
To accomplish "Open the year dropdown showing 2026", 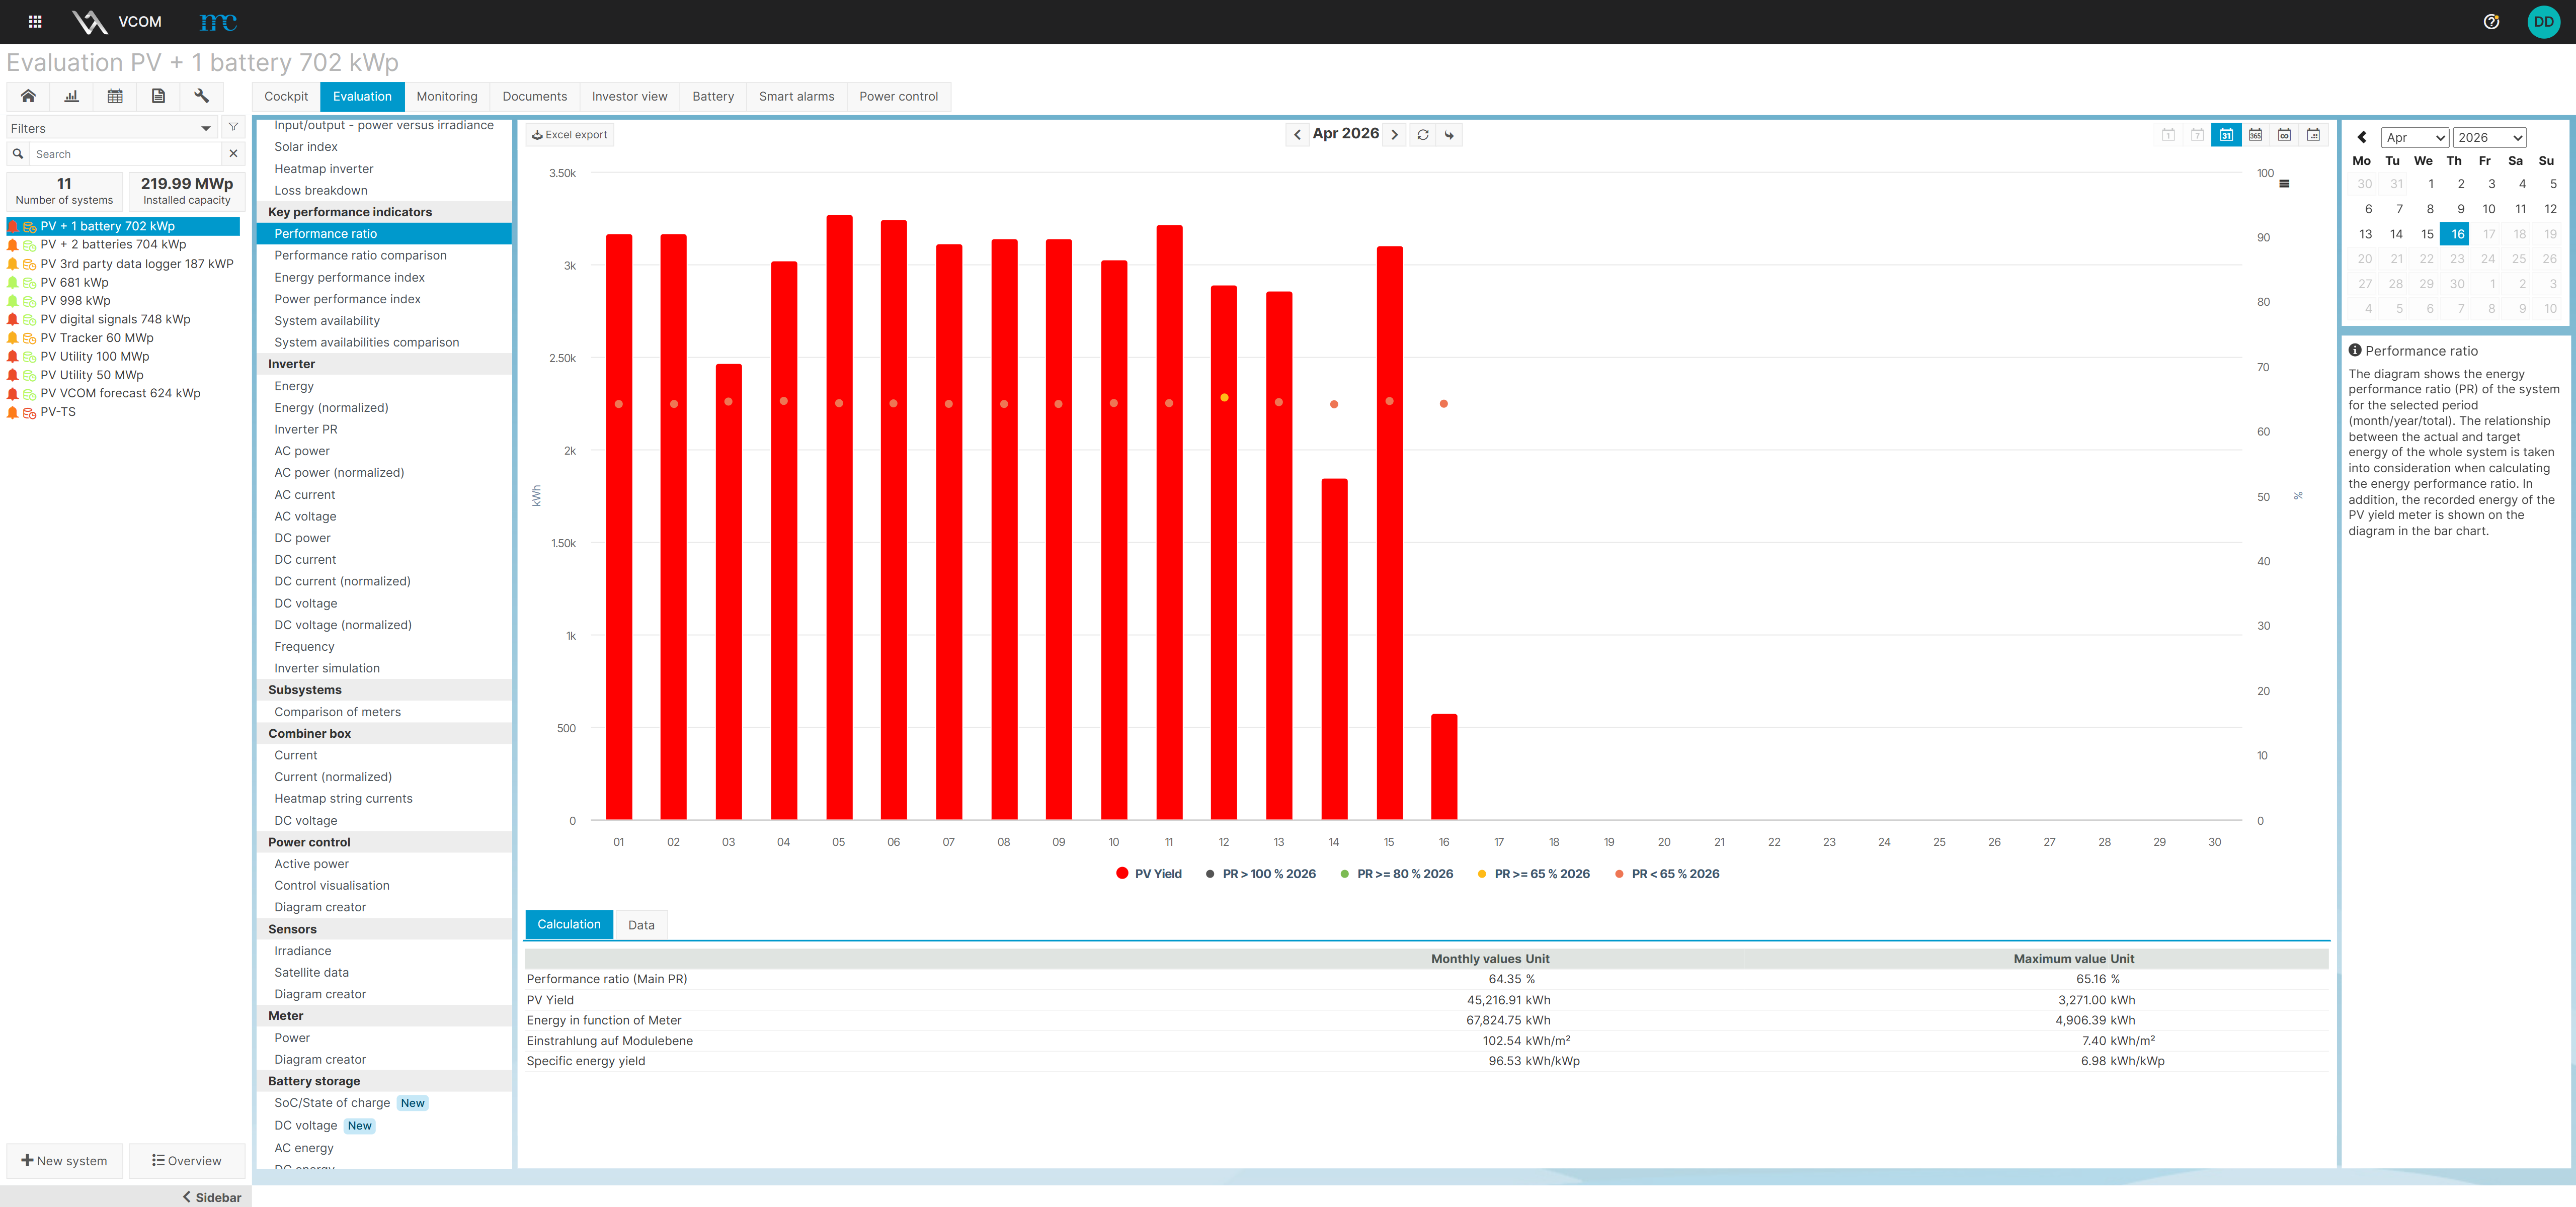I will click(2489, 138).
